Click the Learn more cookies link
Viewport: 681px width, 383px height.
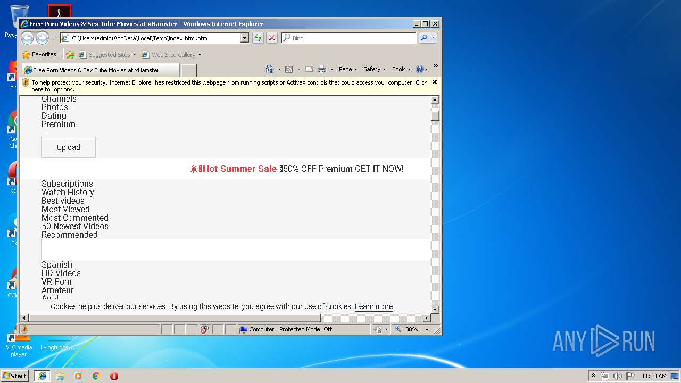pos(373,306)
